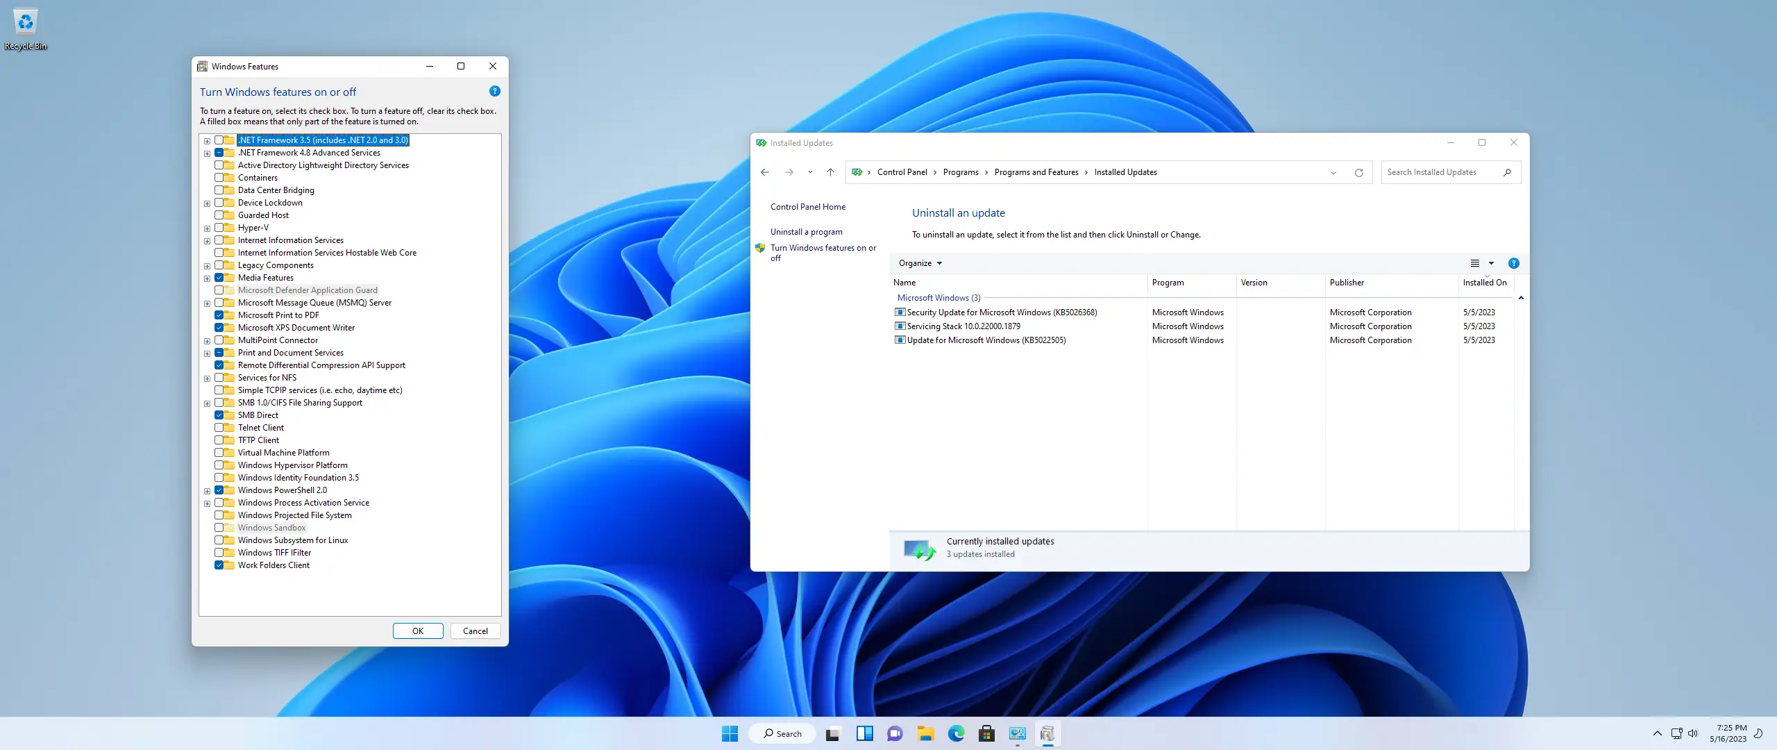Click the back arrow in Installed Updates
Image resolution: width=1777 pixels, height=750 pixels.
(765, 172)
